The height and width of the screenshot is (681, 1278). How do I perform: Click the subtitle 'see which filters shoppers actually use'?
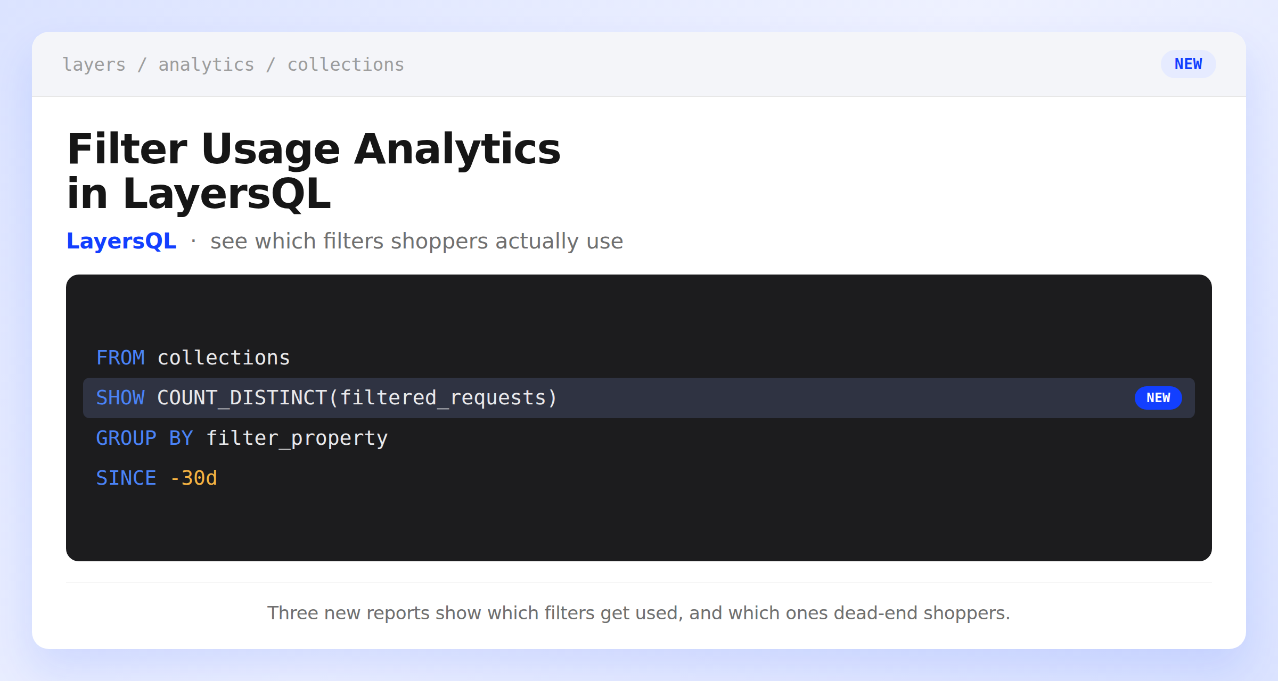pos(416,241)
